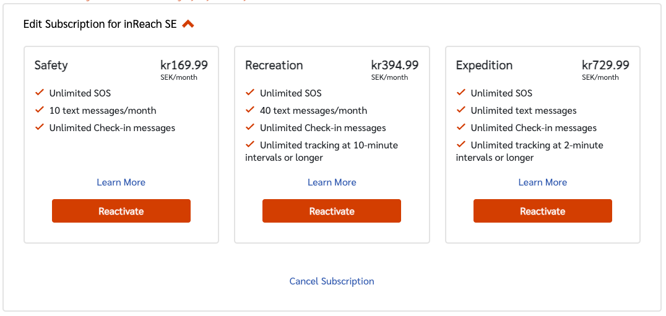Click checkmark beside Recreation Unlimited Check-in messages
The width and height of the screenshot is (666, 316).
pyautogui.click(x=250, y=127)
